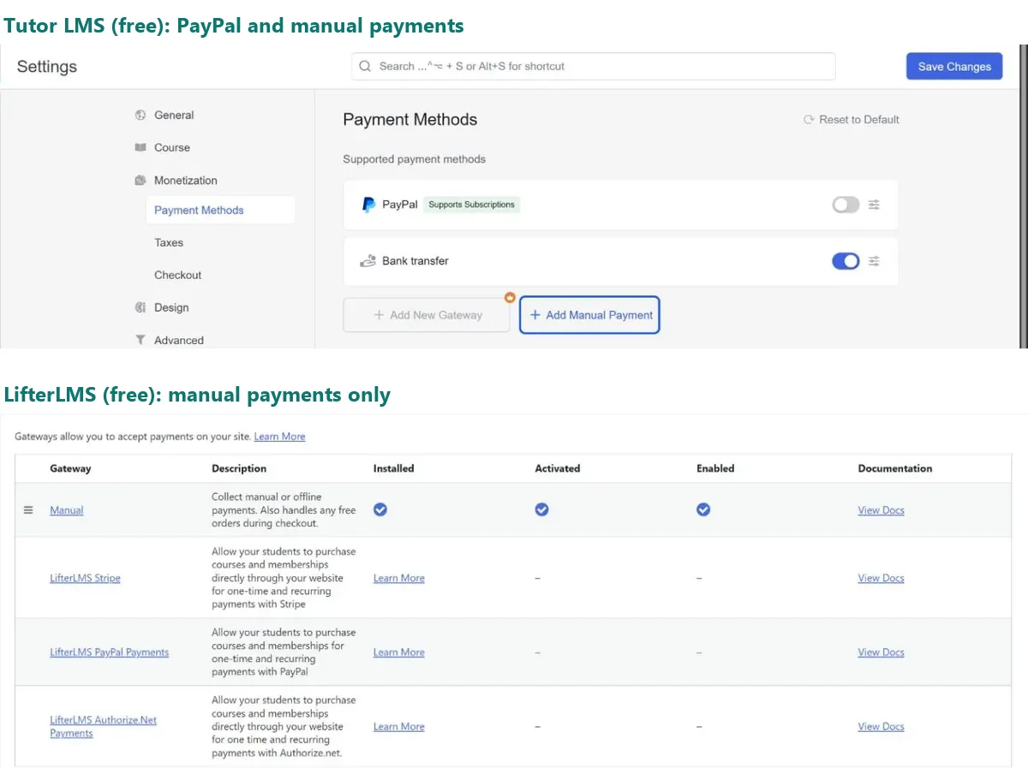1028x768 pixels.
Task: Click Learn More in the Stripe row
Action: click(399, 578)
